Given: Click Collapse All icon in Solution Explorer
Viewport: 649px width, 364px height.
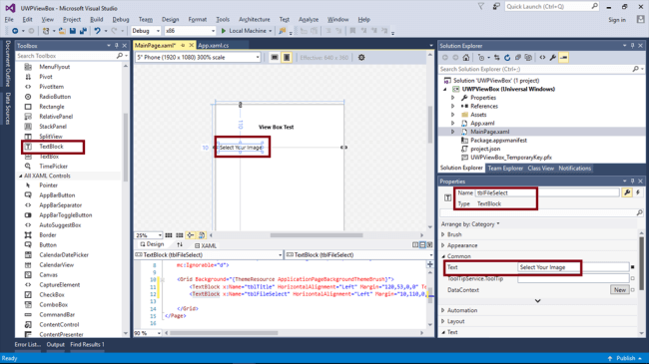Looking at the screenshot, I should 518,58.
